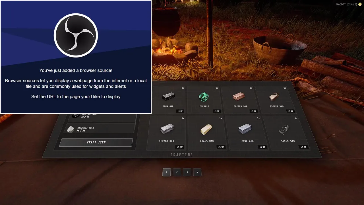Select the Zinc Bar crafting item

(247, 133)
